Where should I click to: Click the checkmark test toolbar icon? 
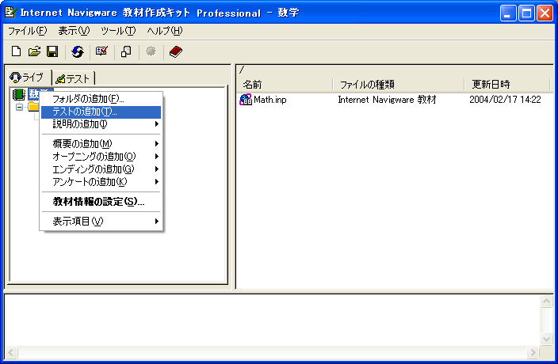pos(101,51)
